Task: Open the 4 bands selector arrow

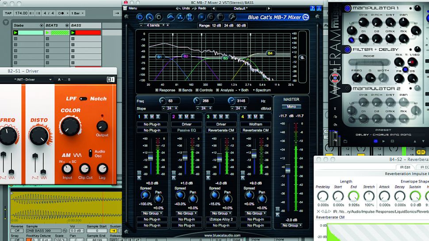Action: point(164,25)
